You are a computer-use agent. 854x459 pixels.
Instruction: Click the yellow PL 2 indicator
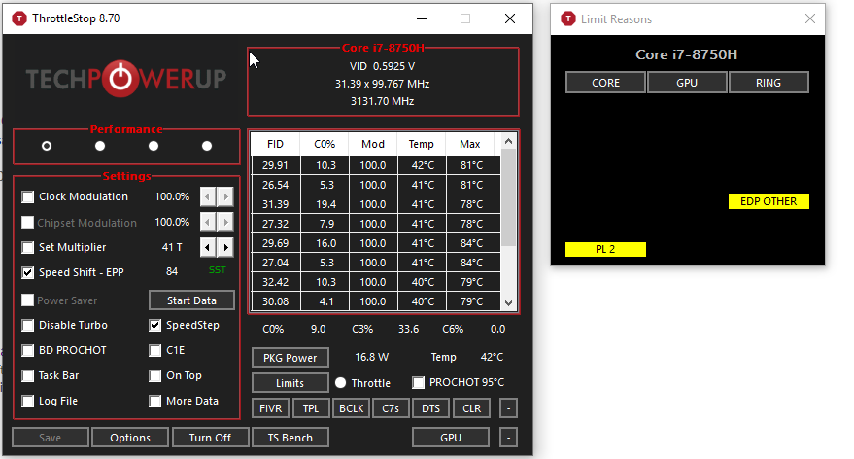(605, 249)
